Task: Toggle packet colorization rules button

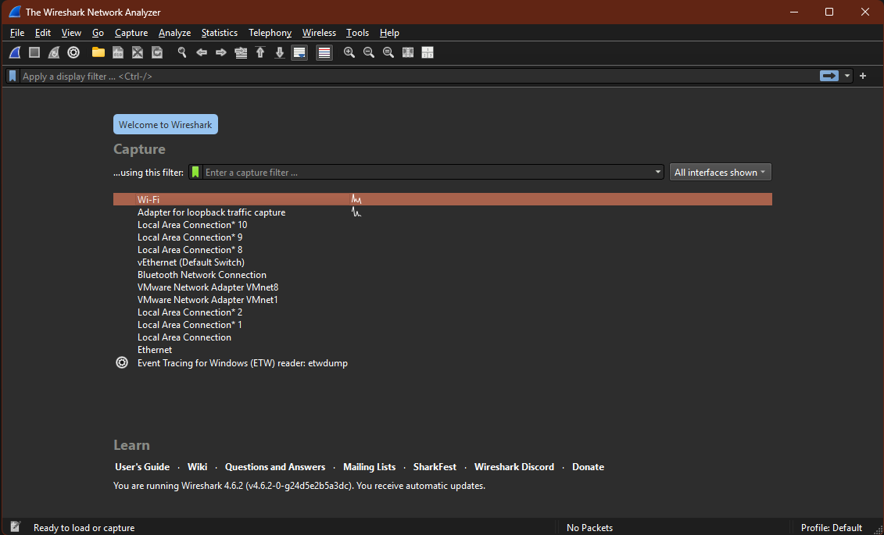Action: click(x=324, y=52)
